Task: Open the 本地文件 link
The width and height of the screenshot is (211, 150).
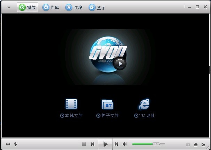Action: point(72,116)
